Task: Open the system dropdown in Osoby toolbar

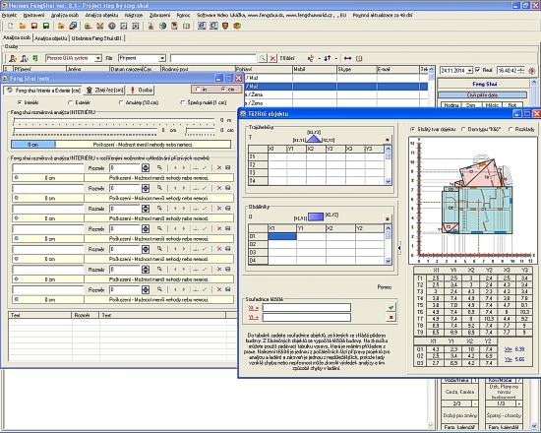Action: [x=98, y=58]
